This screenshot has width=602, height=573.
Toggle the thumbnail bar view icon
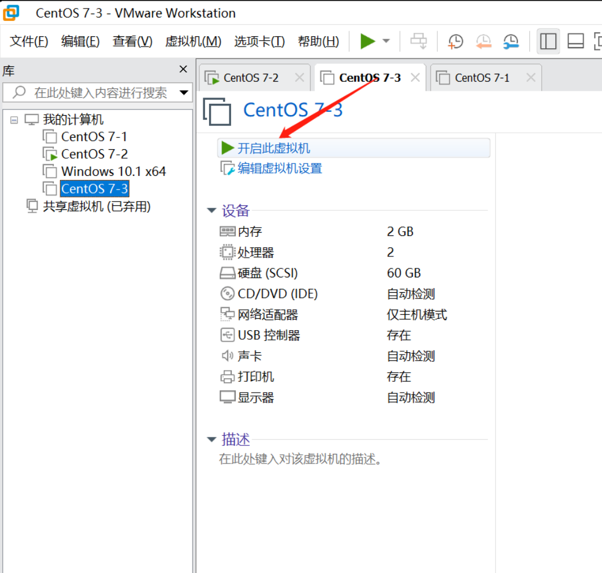(x=575, y=41)
